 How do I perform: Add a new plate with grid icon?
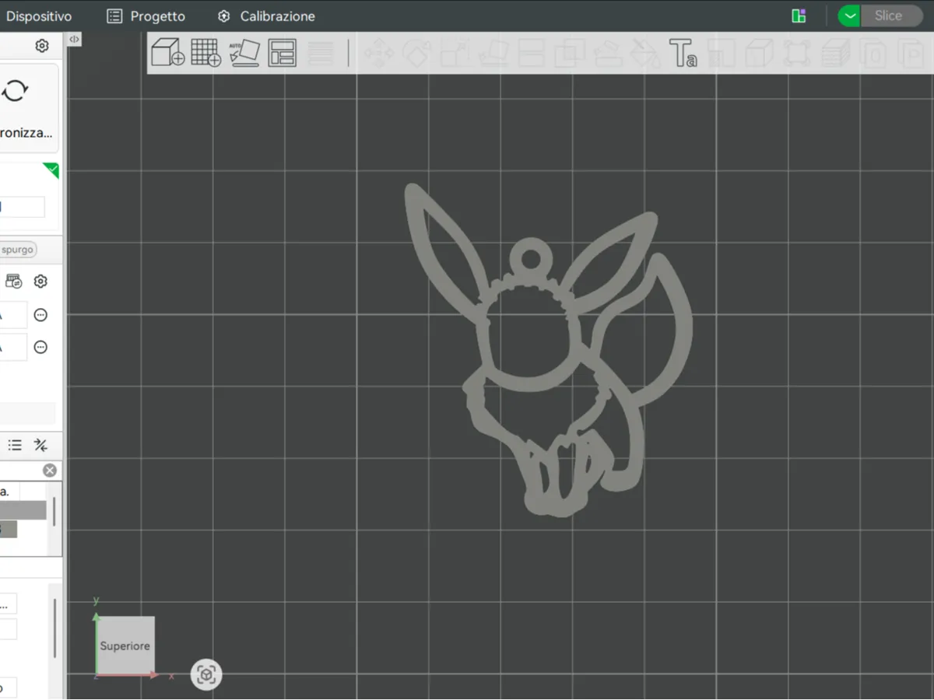pos(205,53)
